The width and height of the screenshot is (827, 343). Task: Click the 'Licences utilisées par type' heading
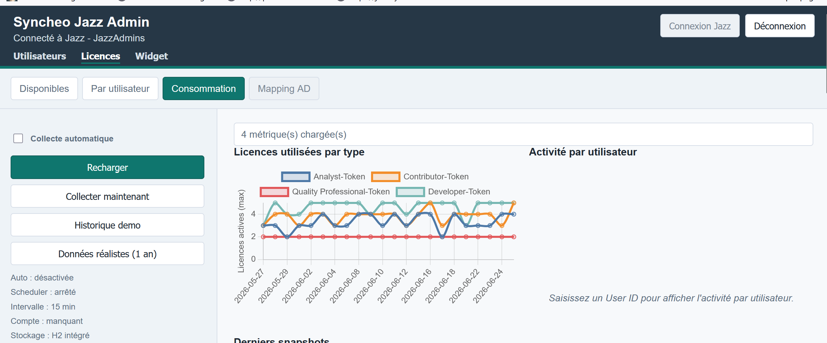tap(299, 152)
